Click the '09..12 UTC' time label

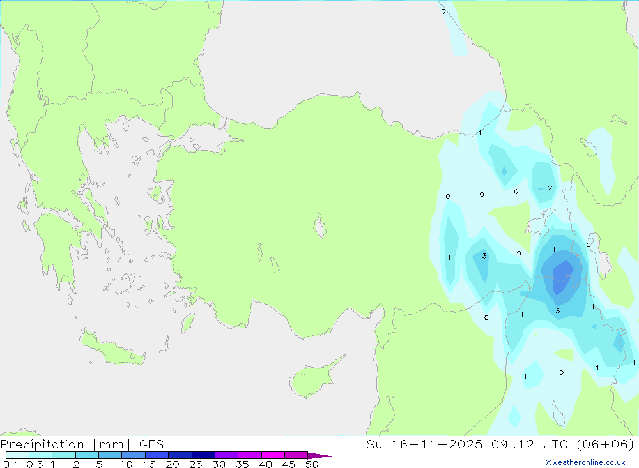(x=530, y=444)
